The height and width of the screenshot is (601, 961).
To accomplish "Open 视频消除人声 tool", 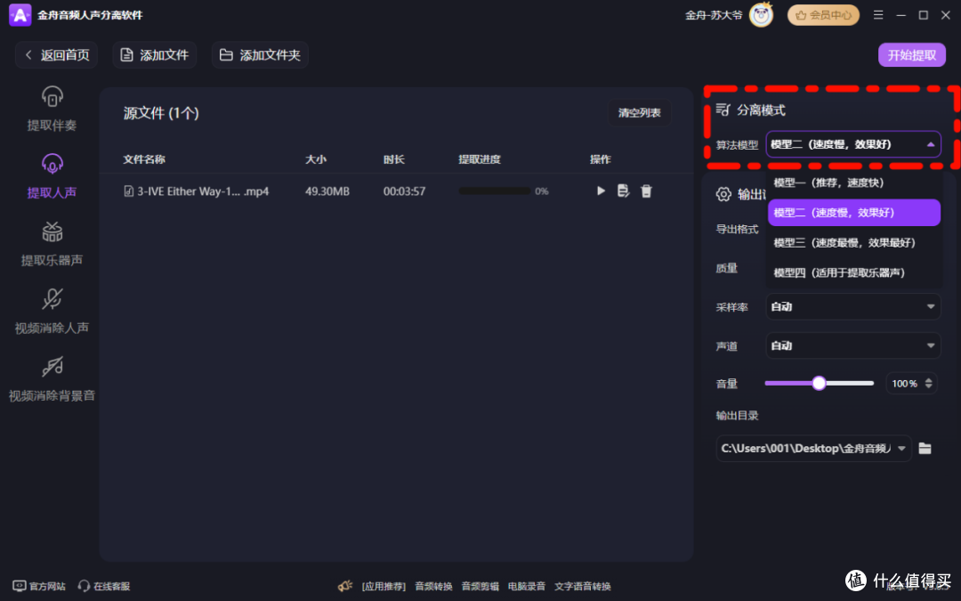I will [52, 312].
